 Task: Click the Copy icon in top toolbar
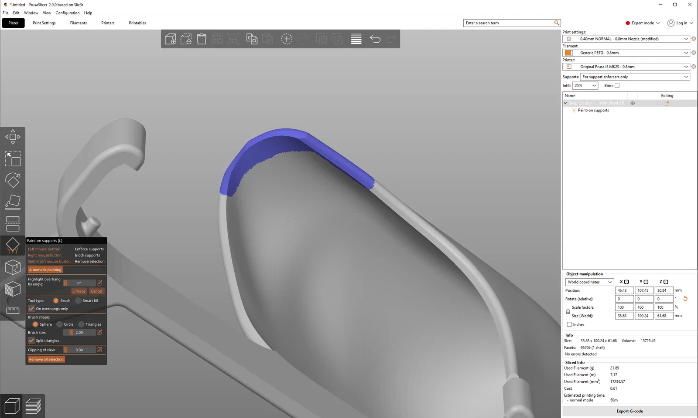[x=252, y=39]
